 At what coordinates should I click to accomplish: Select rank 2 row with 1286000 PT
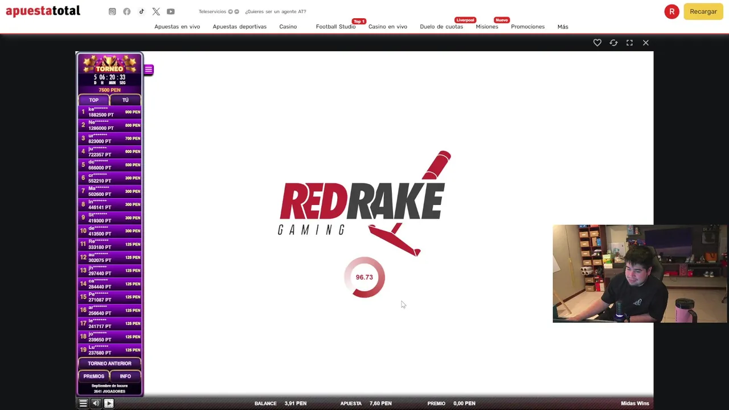(x=109, y=125)
